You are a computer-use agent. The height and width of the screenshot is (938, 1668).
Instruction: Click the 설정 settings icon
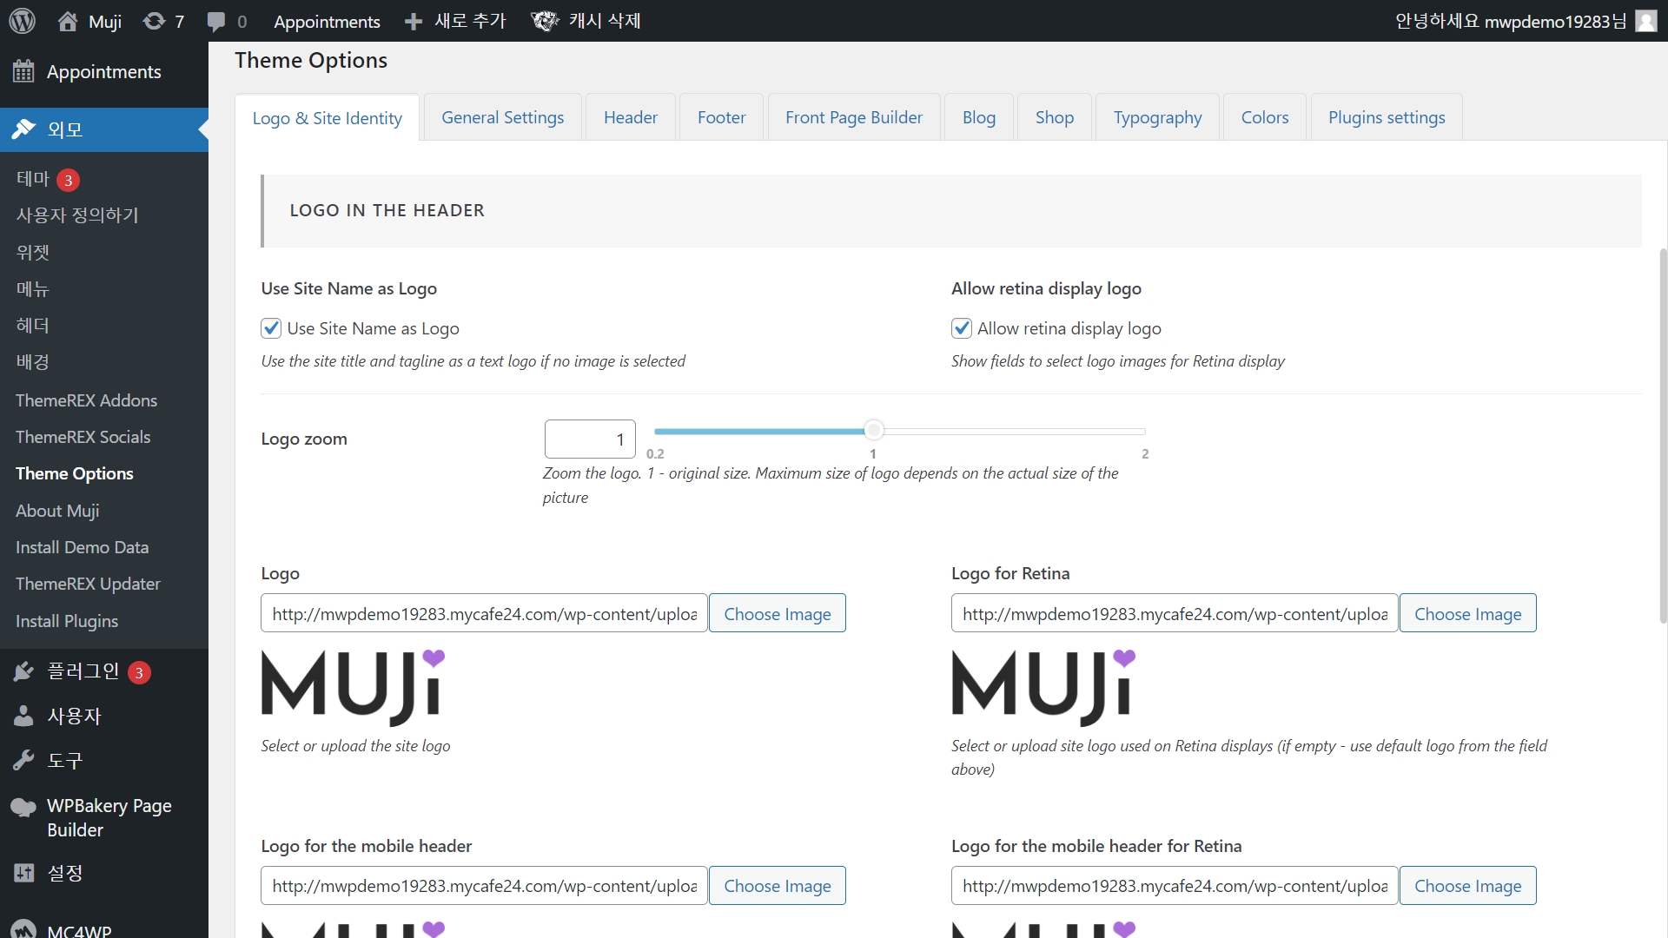23,873
